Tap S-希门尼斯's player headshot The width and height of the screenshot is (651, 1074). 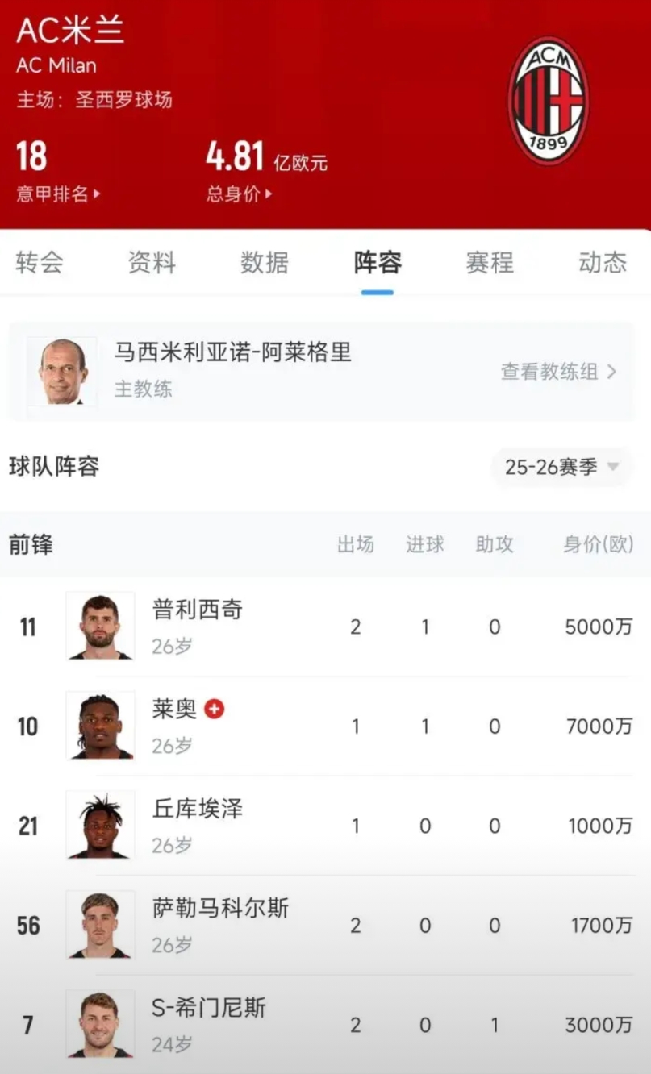[x=100, y=1024]
